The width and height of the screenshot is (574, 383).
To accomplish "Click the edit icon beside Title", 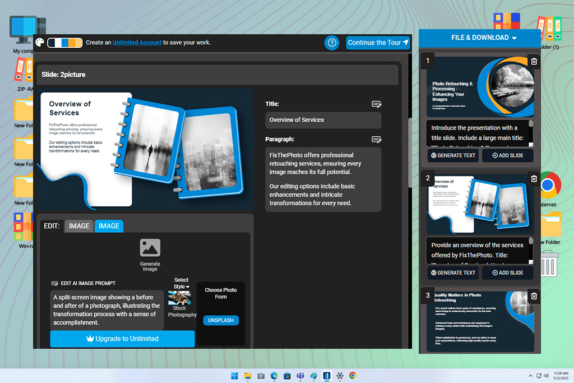I will pyautogui.click(x=376, y=104).
